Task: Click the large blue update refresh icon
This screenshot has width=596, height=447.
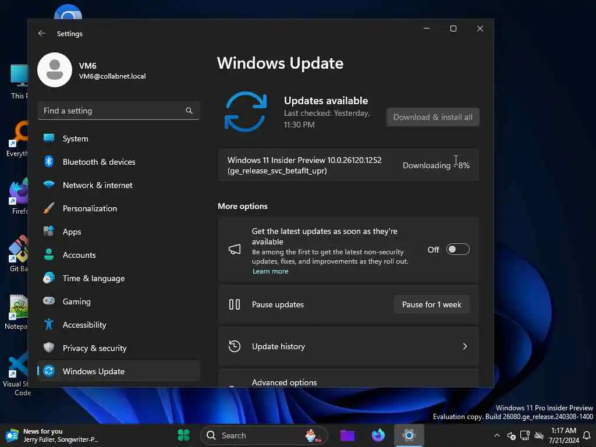Action: 246,112
